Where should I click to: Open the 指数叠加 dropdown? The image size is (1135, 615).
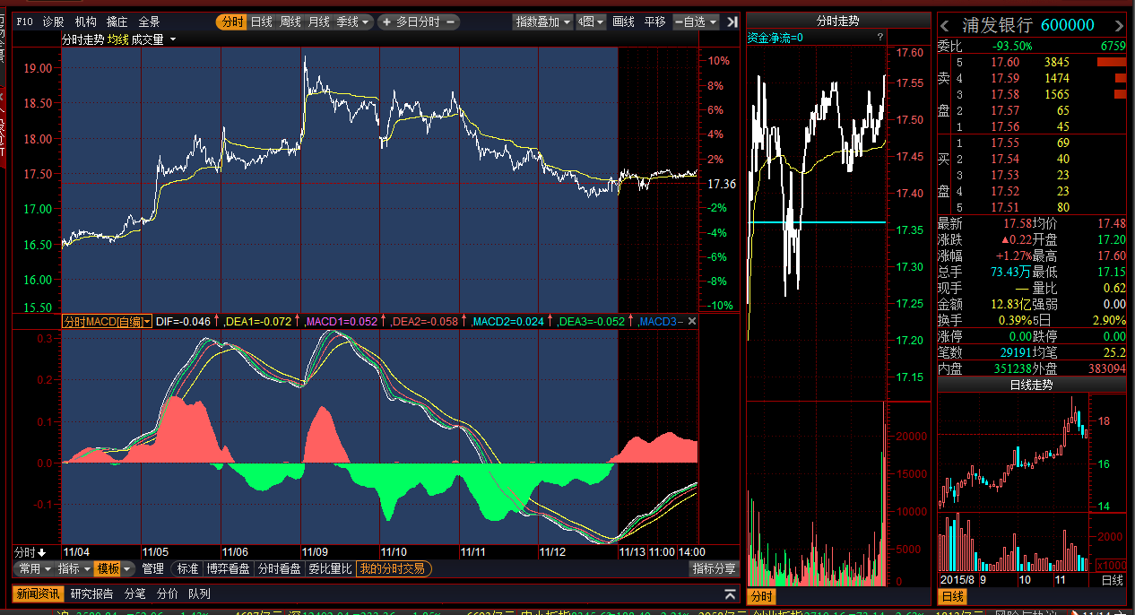(542, 22)
